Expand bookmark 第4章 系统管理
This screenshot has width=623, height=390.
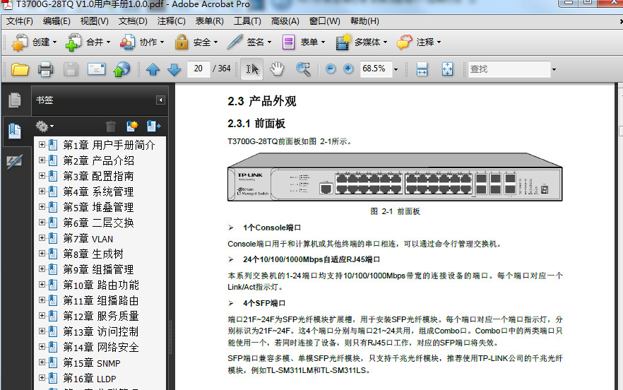tap(42, 191)
